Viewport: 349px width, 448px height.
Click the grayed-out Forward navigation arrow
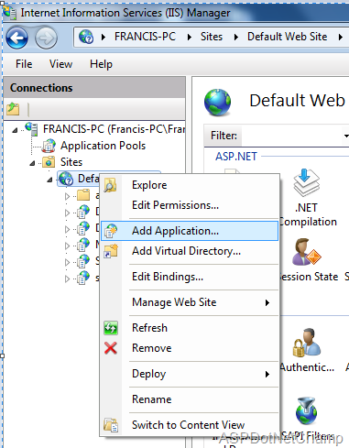[x=46, y=38]
